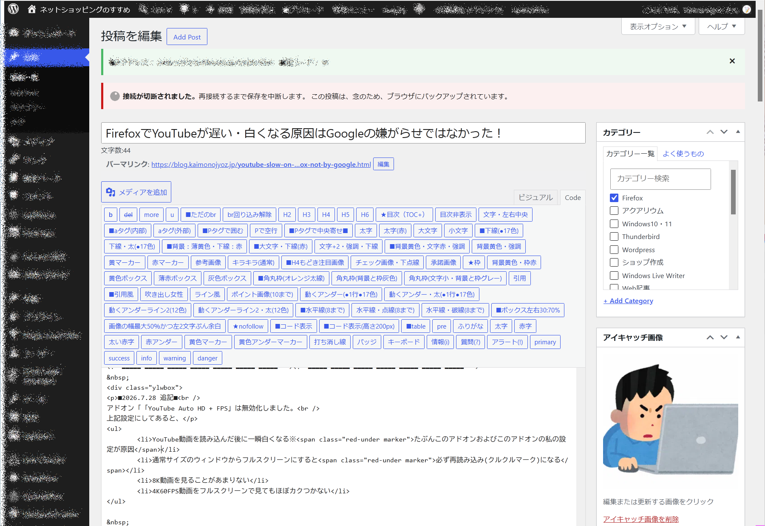
Task: Open the ヘルプ dropdown
Action: (722, 26)
